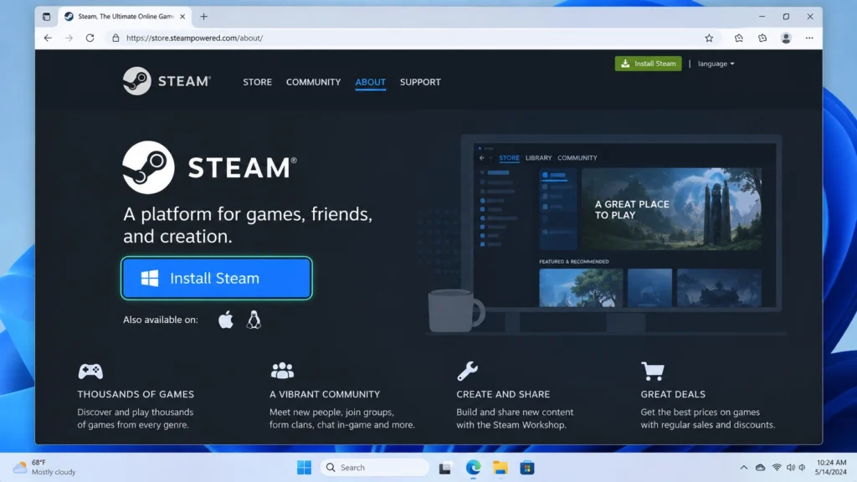Go back using the browser back arrow
857x482 pixels.
pyautogui.click(x=48, y=38)
